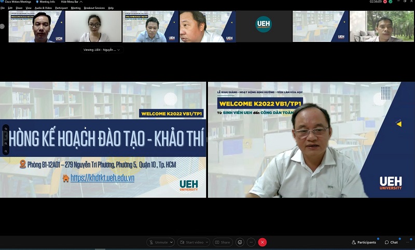Open the Chat panel

391,242
